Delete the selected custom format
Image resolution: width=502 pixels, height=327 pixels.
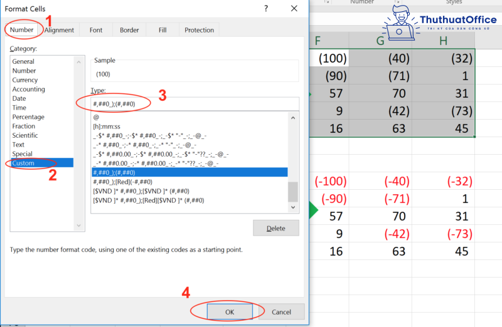[276, 228]
